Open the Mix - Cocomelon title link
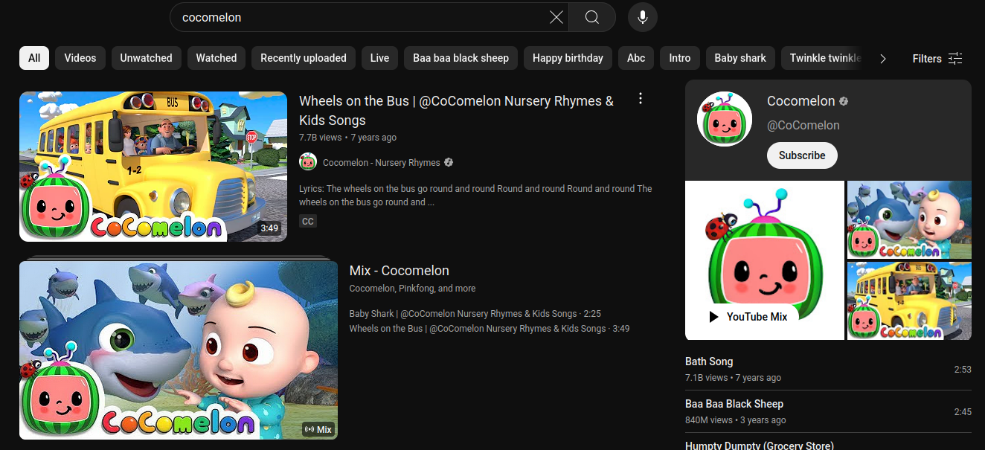Image resolution: width=985 pixels, height=450 pixels. (x=400, y=271)
